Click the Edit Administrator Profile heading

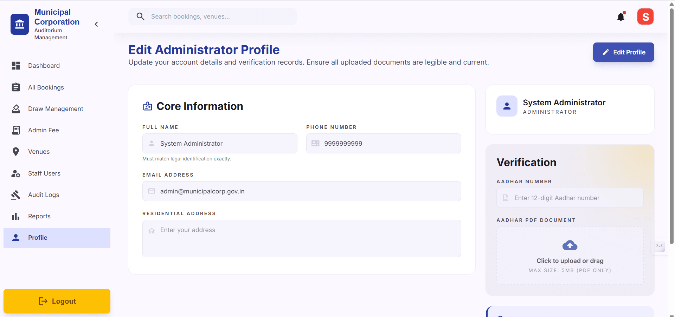pos(204,50)
